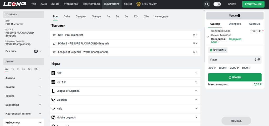Open the Календарь filter tab

click(161, 17)
